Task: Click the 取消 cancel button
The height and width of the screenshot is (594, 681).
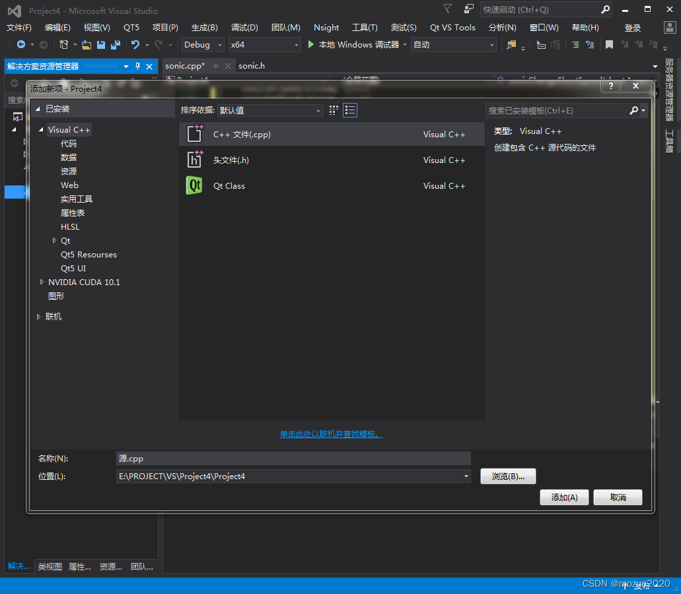Action: [618, 497]
